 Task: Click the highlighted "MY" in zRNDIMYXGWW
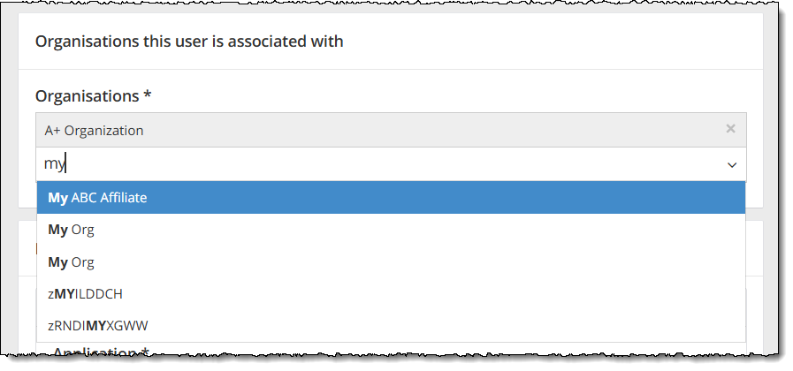pyautogui.click(x=95, y=325)
